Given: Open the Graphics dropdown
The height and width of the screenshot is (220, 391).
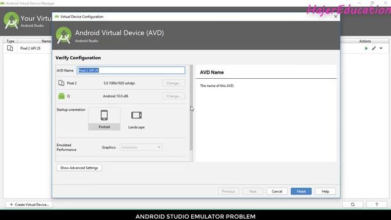Looking at the screenshot, I should [x=141, y=147].
